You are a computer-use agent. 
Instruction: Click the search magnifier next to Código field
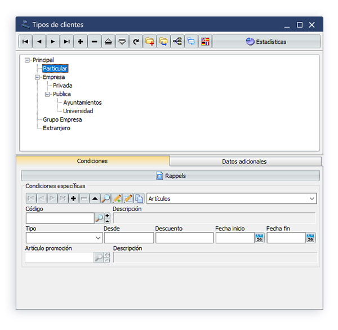[x=99, y=218]
